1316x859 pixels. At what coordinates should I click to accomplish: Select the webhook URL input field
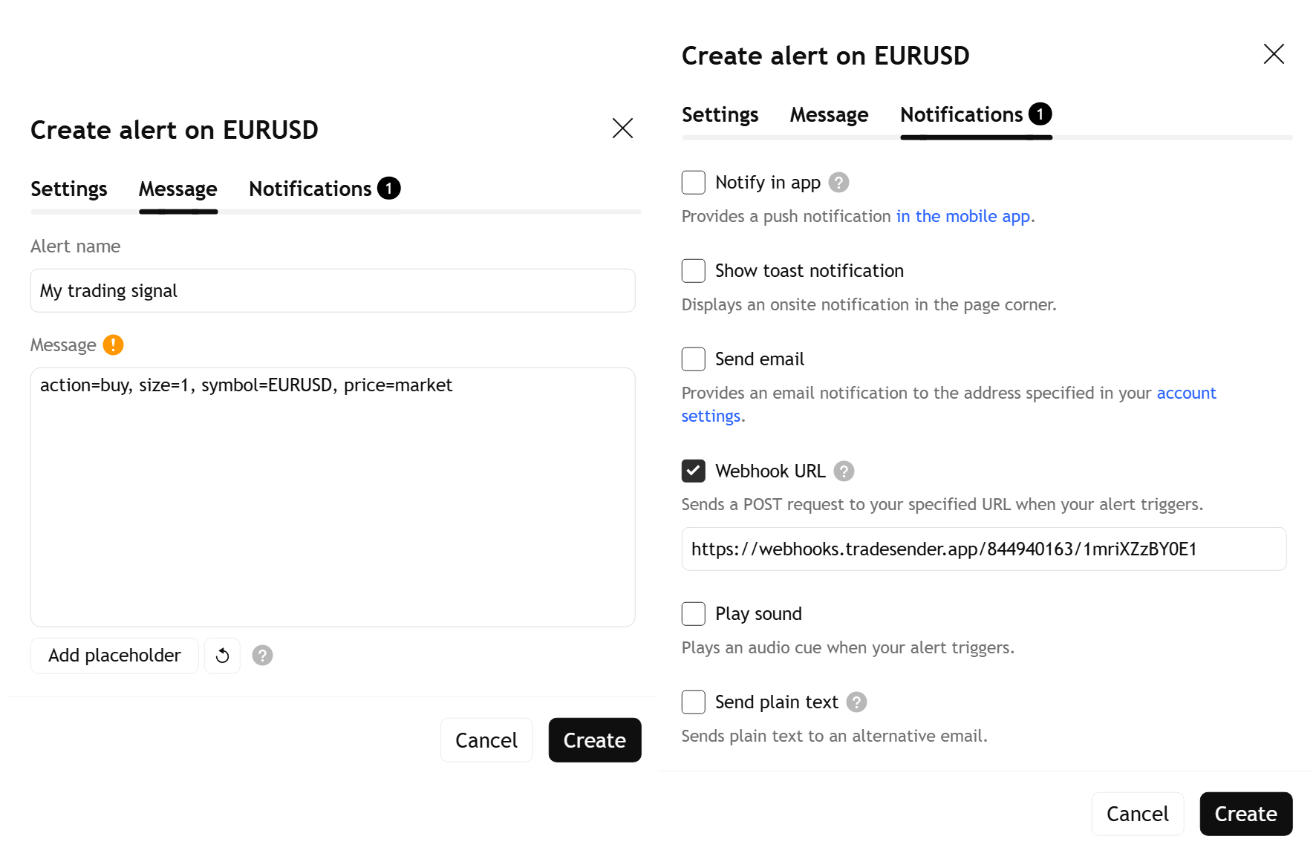point(983,549)
